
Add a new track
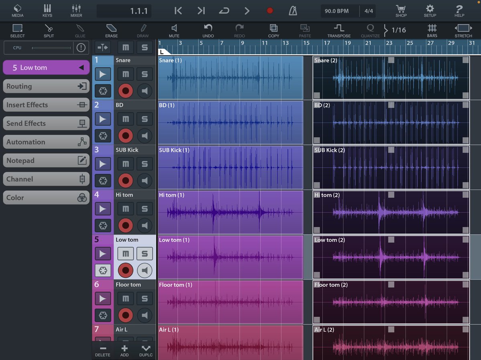124,351
